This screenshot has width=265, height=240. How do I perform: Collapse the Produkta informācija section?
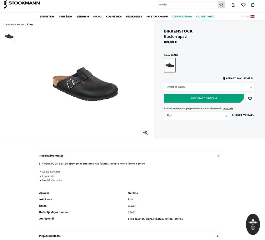(218, 156)
